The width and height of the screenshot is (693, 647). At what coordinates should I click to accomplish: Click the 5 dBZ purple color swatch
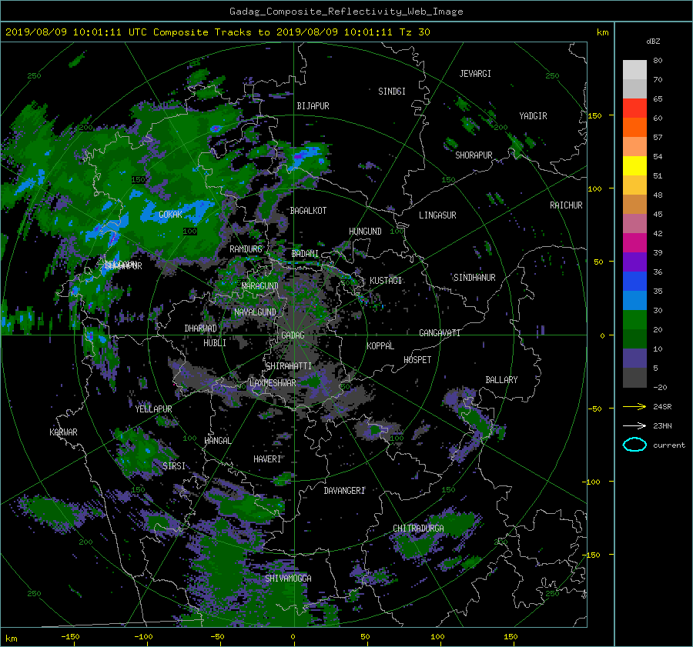tap(634, 359)
